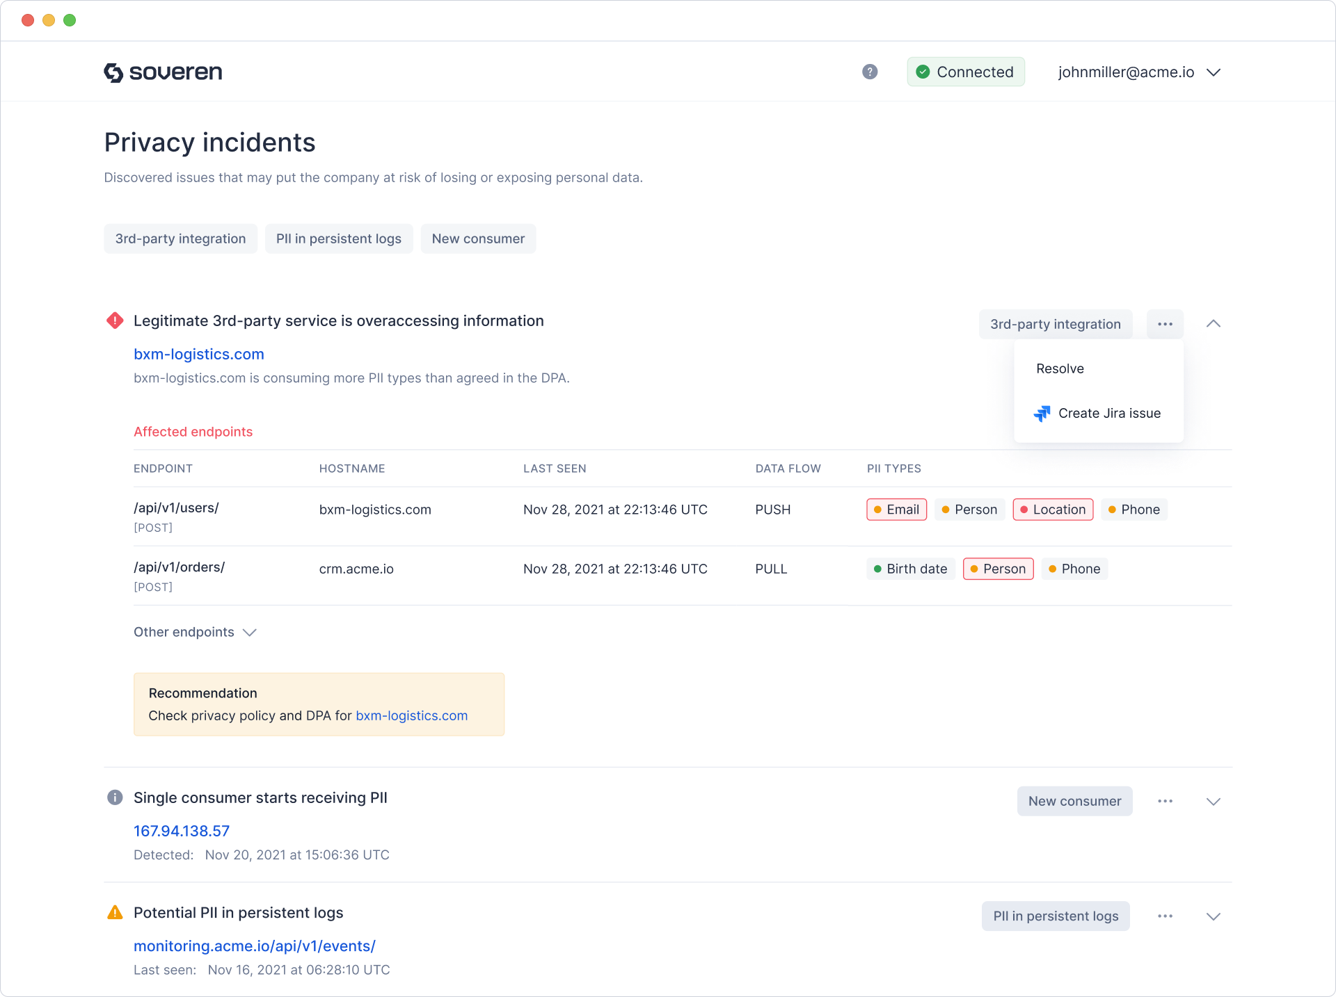1336x997 pixels.
Task: Select Resolve from the context menu
Action: 1060,368
